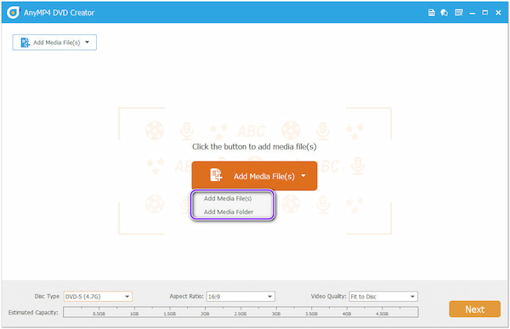Click the save project icon in title bar
The width and height of the screenshot is (510, 329).
pyautogui.click(x=431, y=13)
